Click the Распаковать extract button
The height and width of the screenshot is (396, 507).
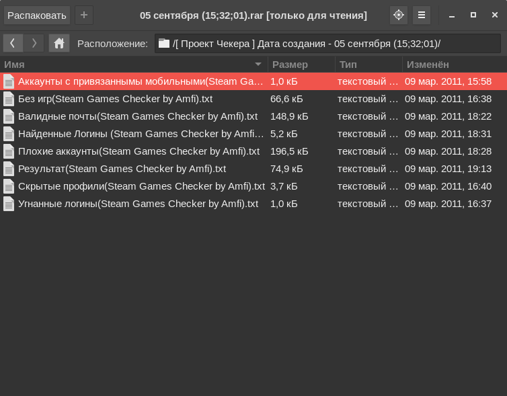(x=37, y=15)
